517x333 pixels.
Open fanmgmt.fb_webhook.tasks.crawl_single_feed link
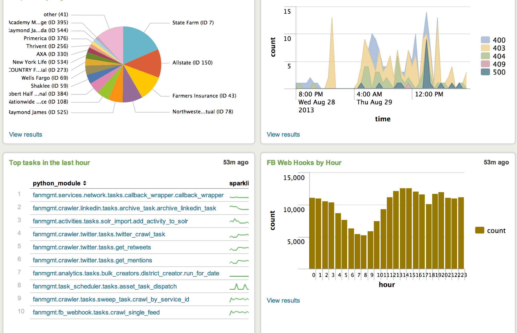[x=96, y=312]
